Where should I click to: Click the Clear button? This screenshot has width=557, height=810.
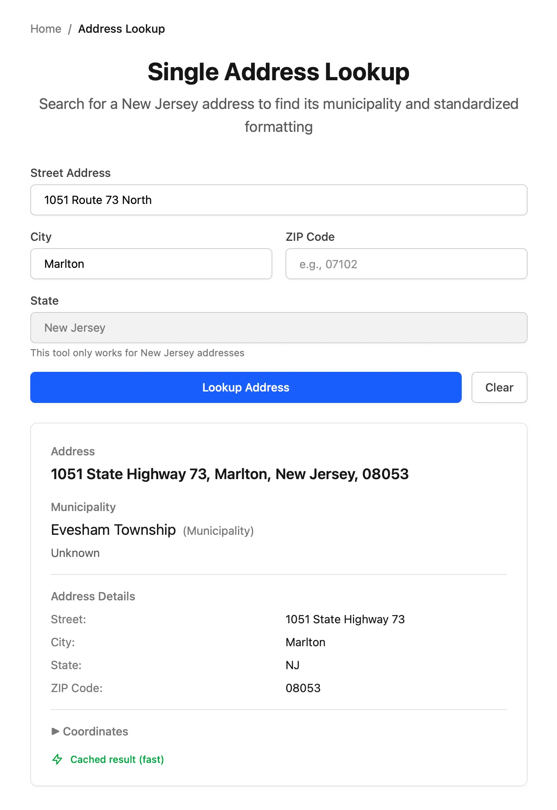point(499,387)
